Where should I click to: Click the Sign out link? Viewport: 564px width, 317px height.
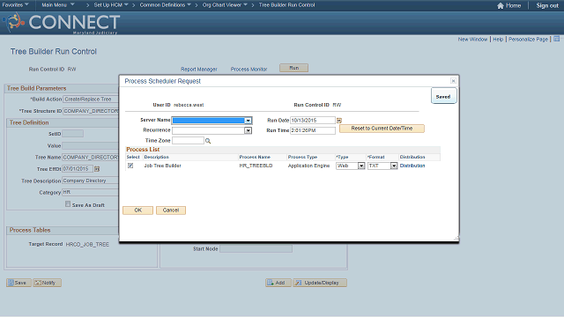(547, 5)
